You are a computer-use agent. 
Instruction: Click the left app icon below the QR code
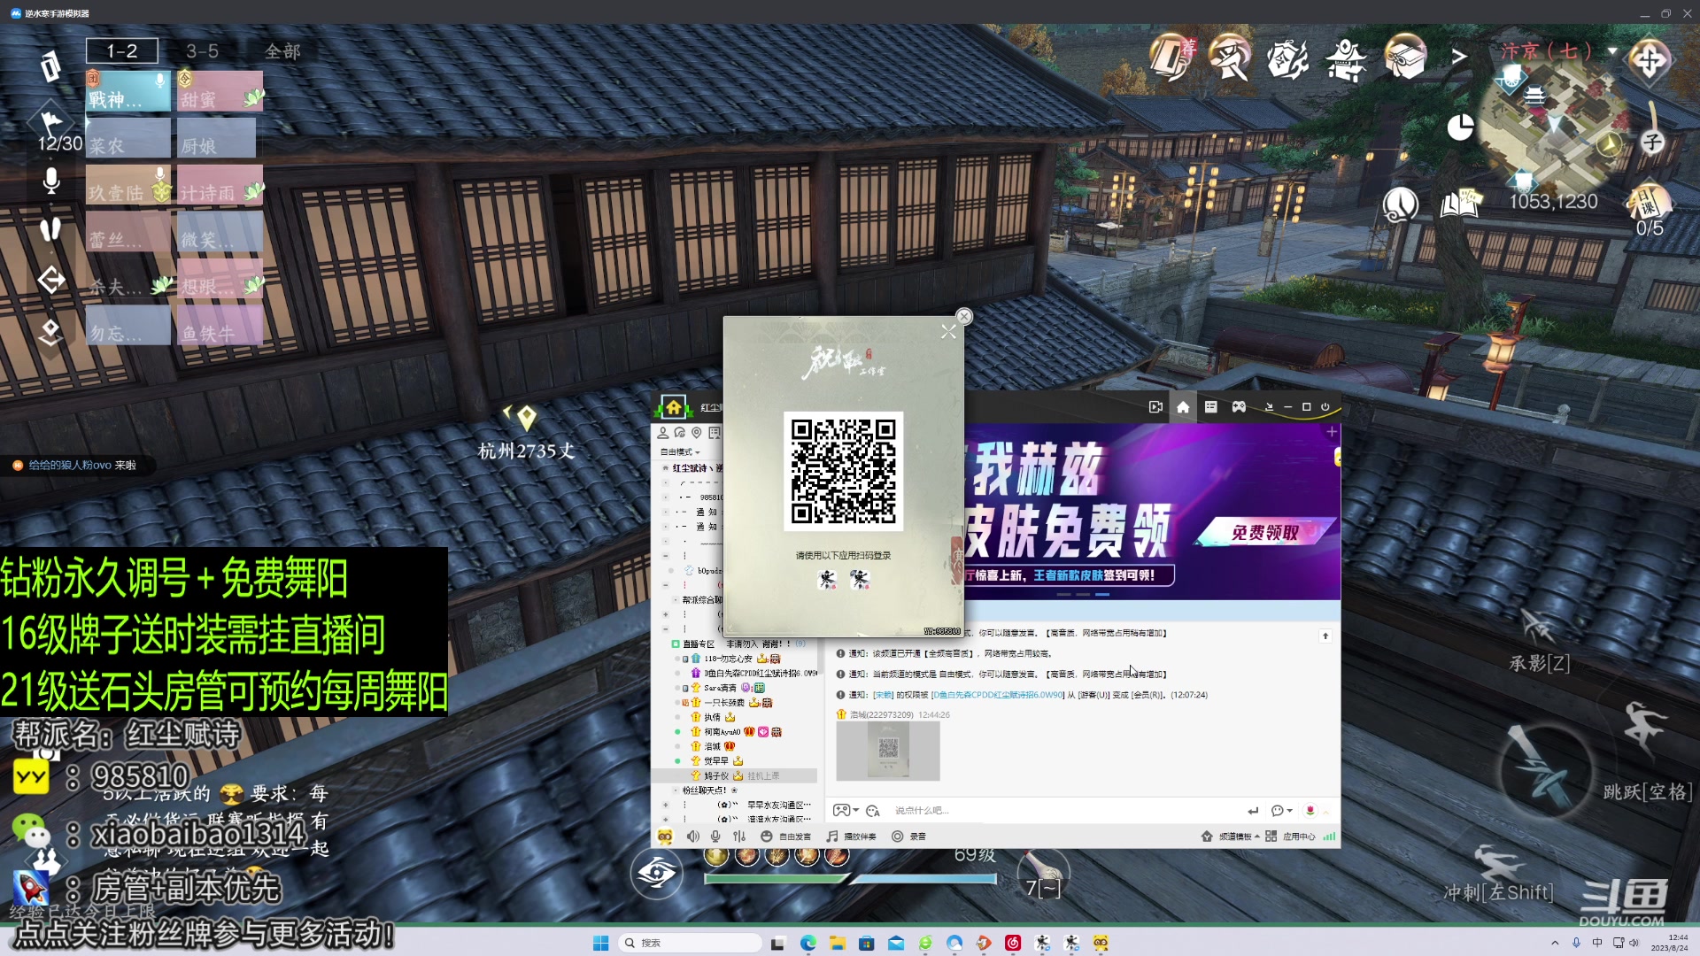827,579
